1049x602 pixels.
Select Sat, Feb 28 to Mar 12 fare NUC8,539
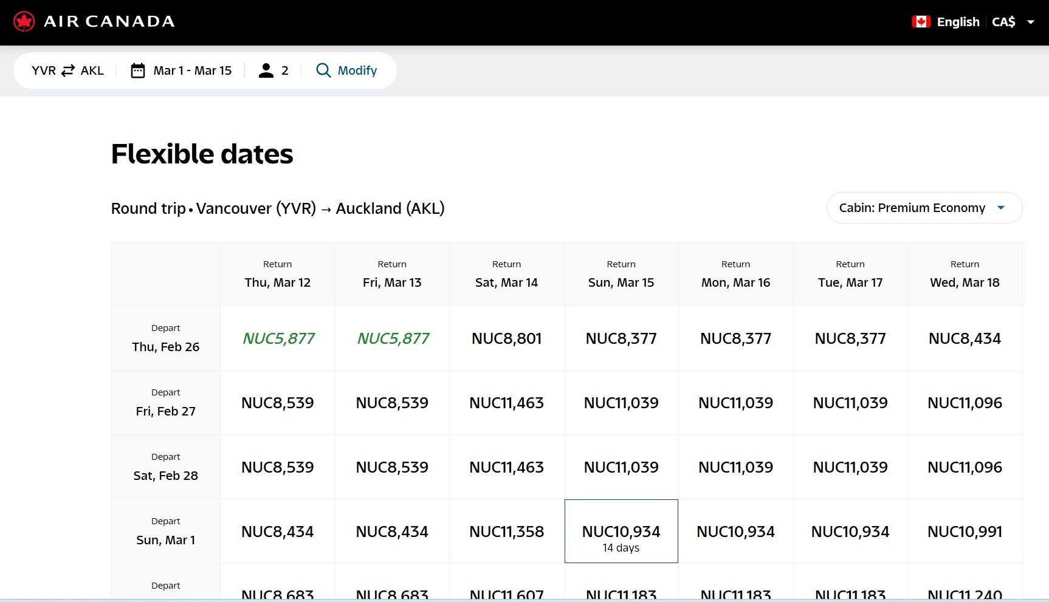point(278,467)
